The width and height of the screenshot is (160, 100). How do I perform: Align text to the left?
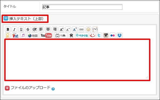point(41,30)
